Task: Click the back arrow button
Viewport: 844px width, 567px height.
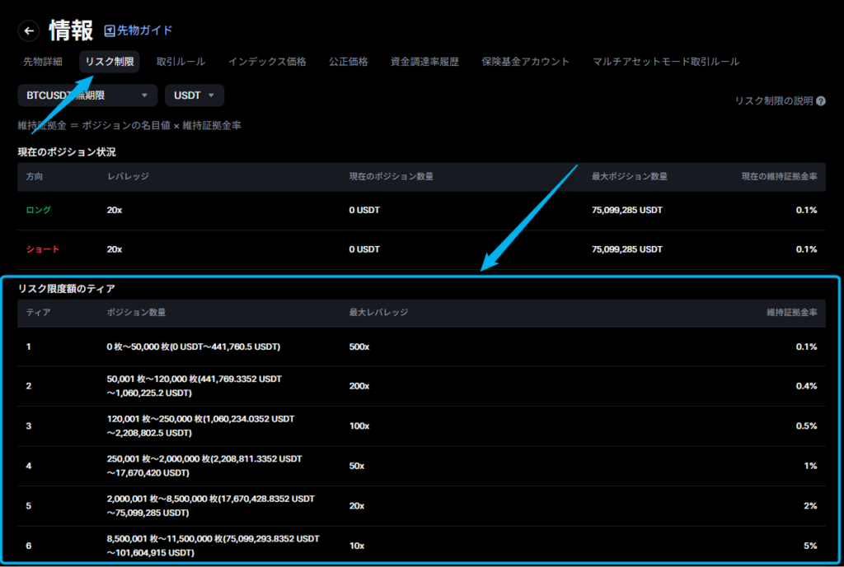Action: point(29,31)
